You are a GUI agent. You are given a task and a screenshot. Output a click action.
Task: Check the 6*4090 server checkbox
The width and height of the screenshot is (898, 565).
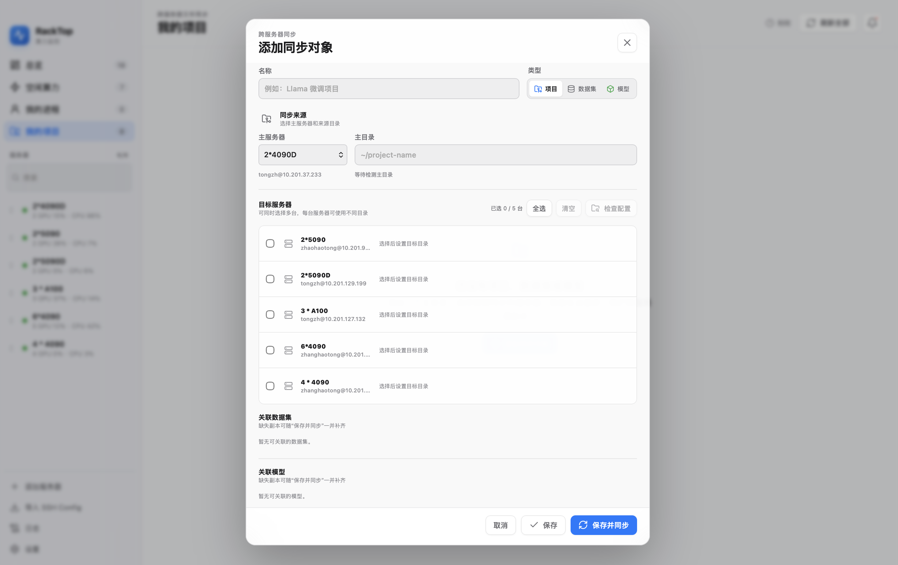pos(270,350)
